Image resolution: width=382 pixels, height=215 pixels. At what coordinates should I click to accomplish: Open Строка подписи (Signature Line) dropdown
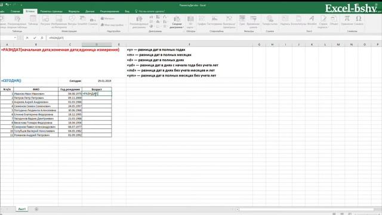coord(324,22)
